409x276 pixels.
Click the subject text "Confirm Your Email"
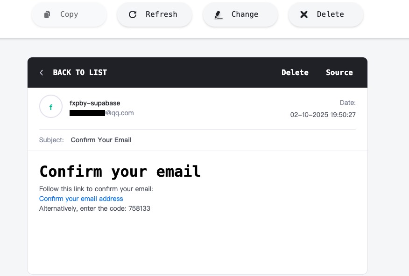[101, 140]
